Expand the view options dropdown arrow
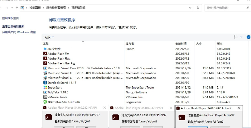Image resolution: width=251 pixels, height=128 pixels. 241,37
